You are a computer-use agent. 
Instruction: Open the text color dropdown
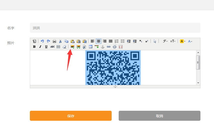pyautogui.click(x=190, y=41)
